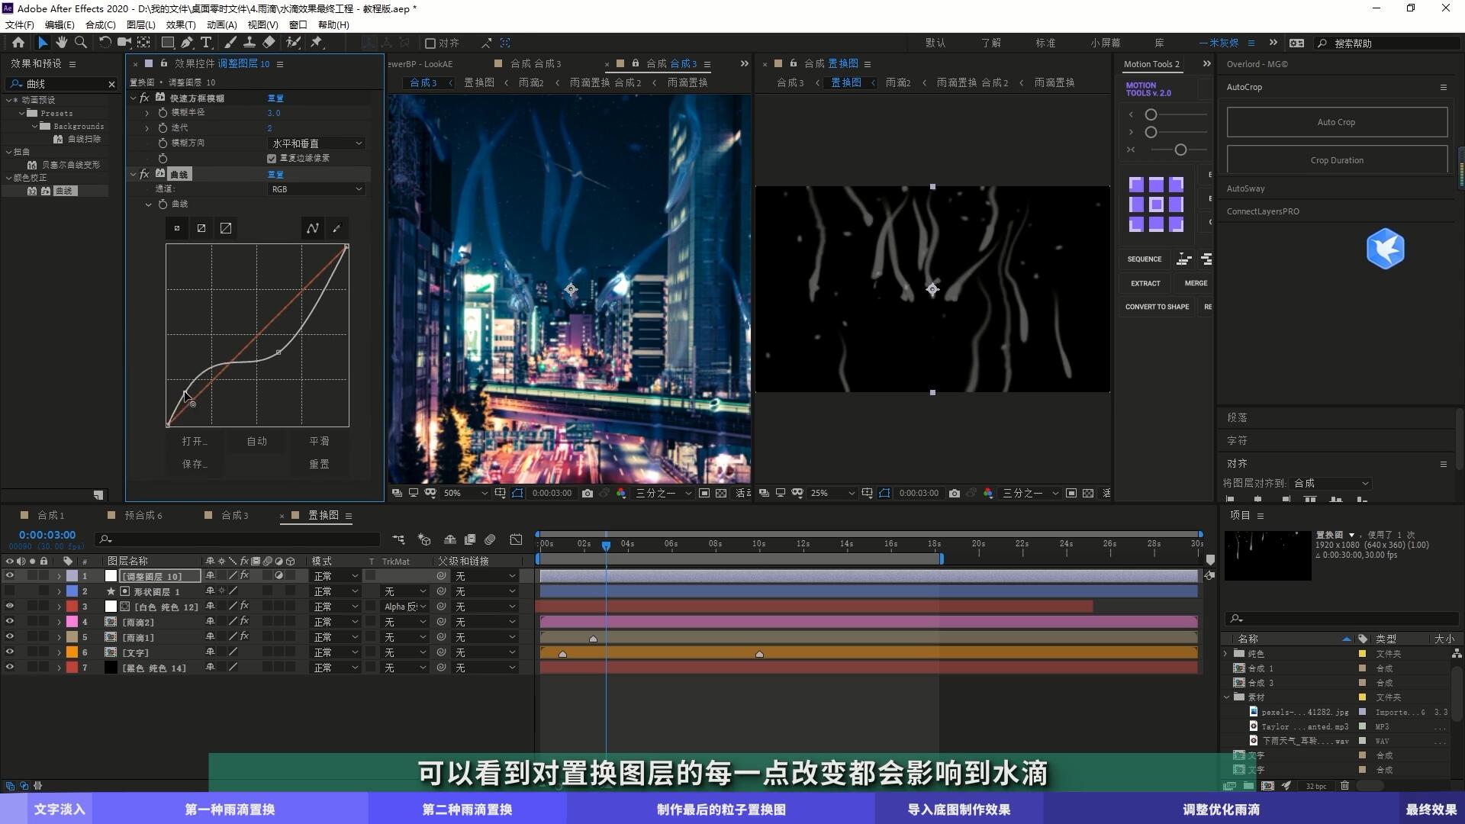Show layer 形状图层 1 by enabling visibility
This screenshot has width=1465, height=824.
point(9,591)
